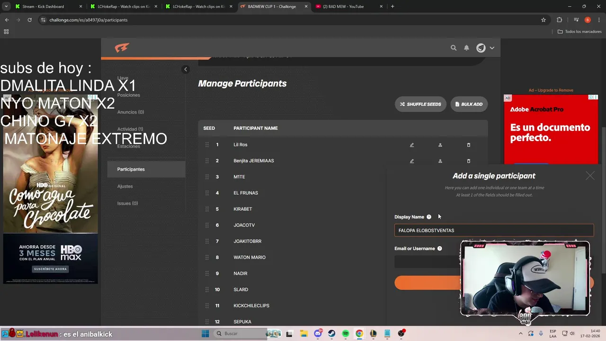Image resolution: width=606 pixels, height=341 pixels.
Task: Open Todos los marcadores folder
Action: coord(579,32)
